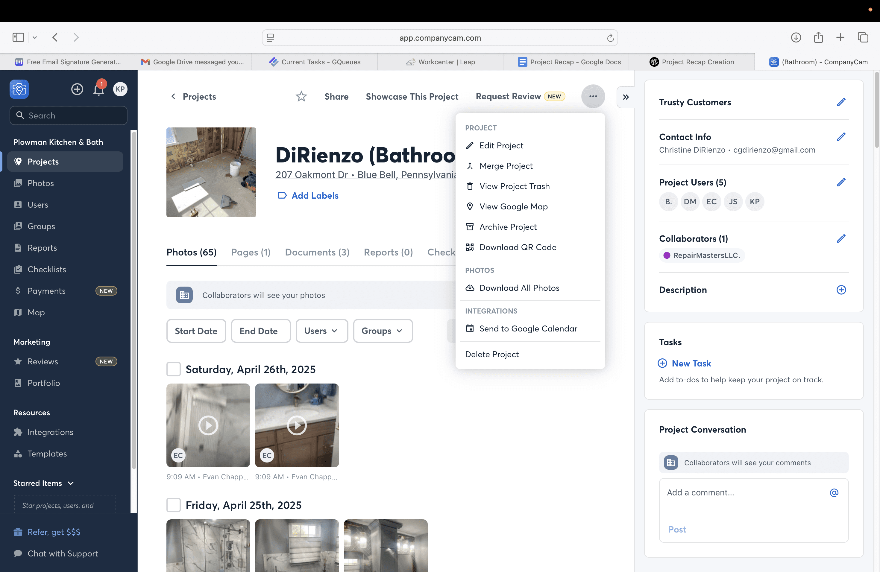
Task: Select all photos from Friday, April 25th
Action: pyautogui.click(x=173, y=505)
